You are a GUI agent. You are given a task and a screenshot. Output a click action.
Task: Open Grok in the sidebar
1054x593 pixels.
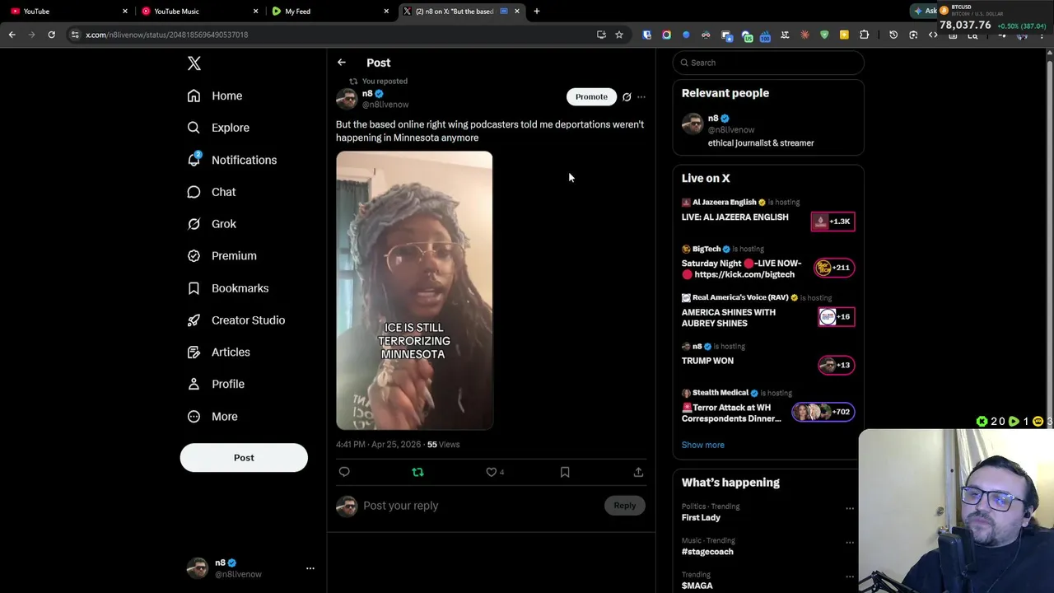(x=212, y=224)
